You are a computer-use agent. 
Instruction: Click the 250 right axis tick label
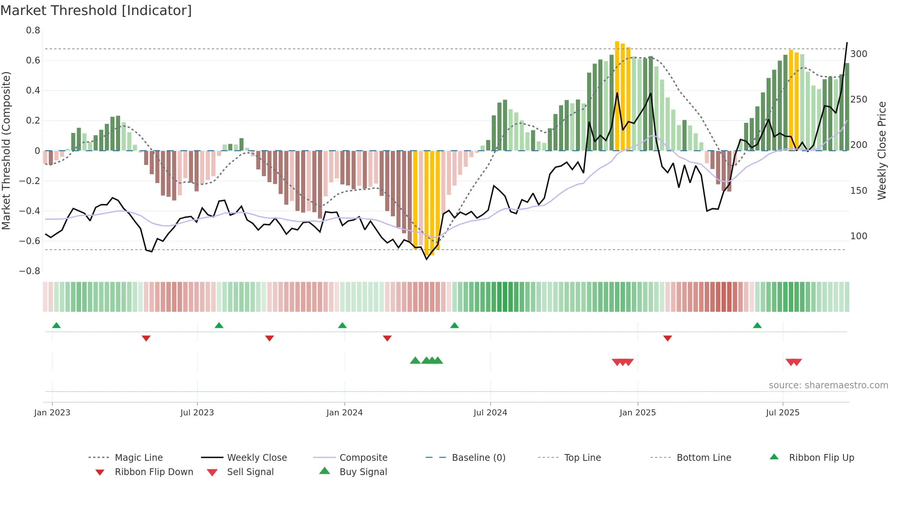click(859, 100)
